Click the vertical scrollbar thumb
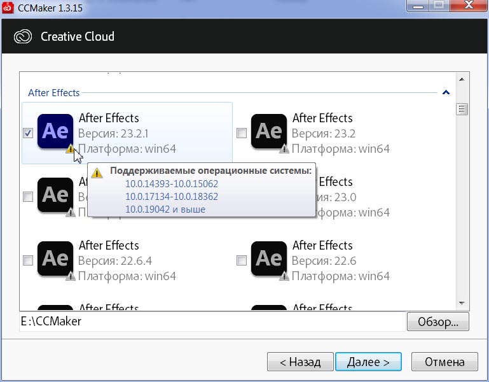The image size is (489, 382). coord(462,110)
